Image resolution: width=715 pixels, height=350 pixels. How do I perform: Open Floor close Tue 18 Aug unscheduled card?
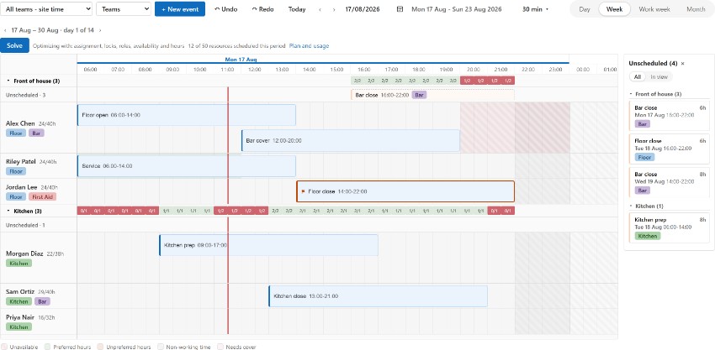[x=670, y=149]
